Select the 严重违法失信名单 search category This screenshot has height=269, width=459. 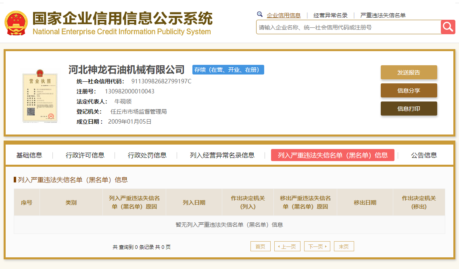pyautogui.click(x=383, y=15)
